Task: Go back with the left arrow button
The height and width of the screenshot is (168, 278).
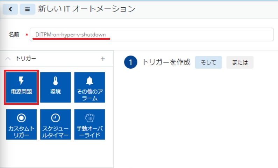Action: 10,9
